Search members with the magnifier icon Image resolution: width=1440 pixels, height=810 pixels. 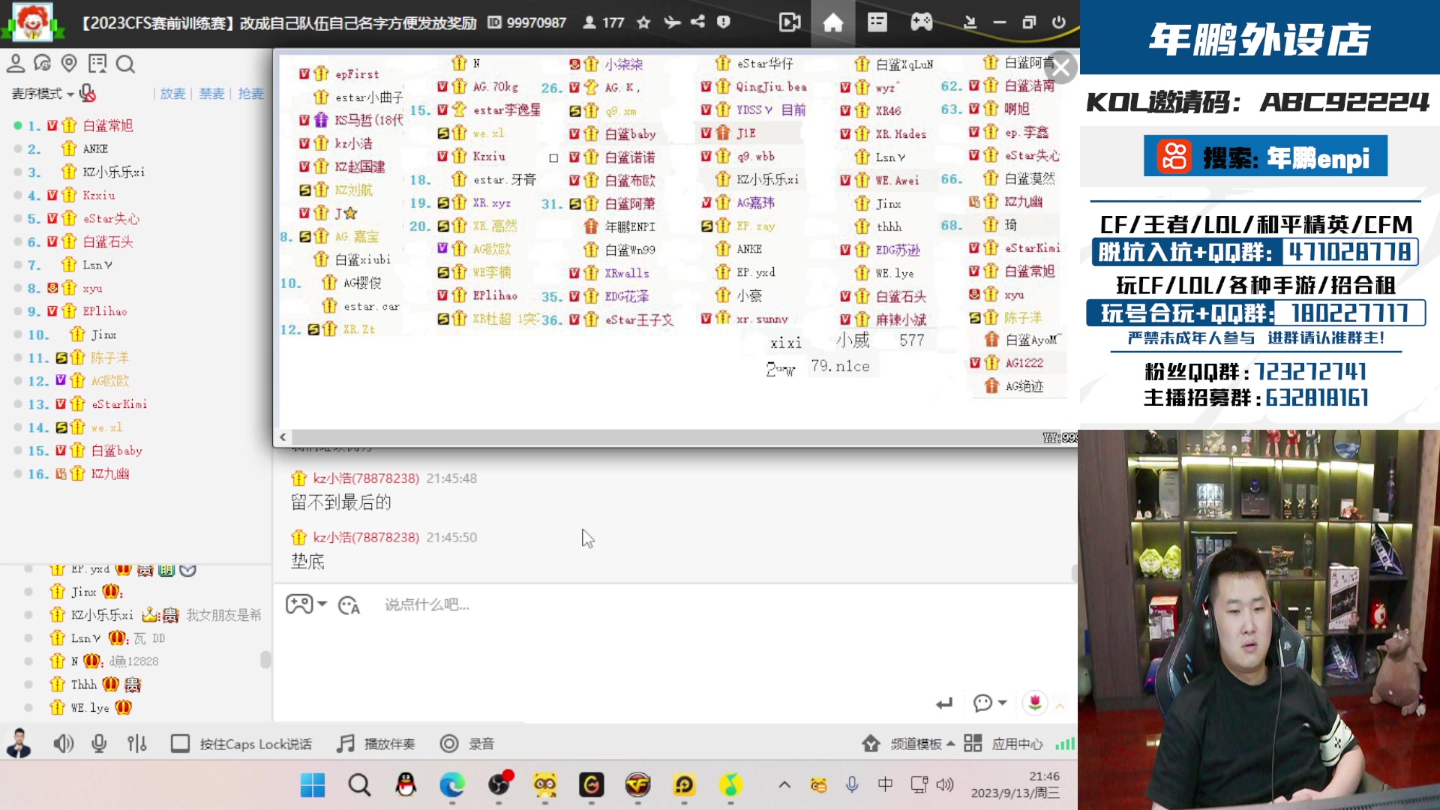coord(125,64)
